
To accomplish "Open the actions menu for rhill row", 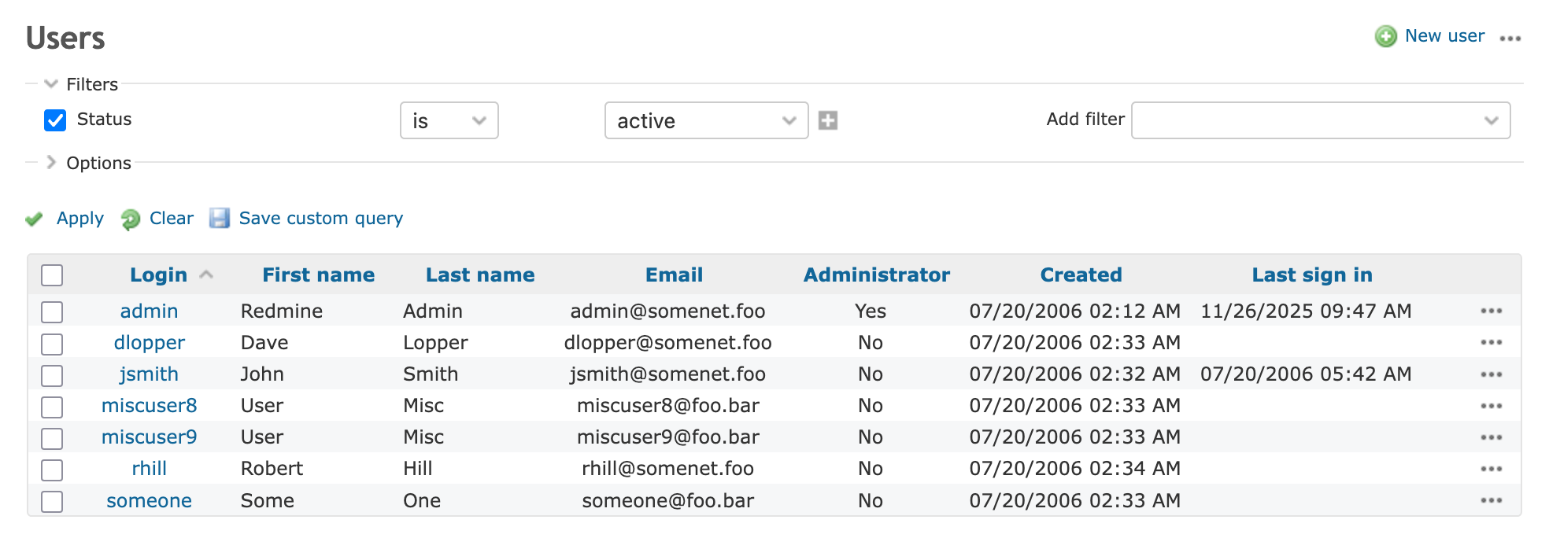I will (x=1491, y=469).
